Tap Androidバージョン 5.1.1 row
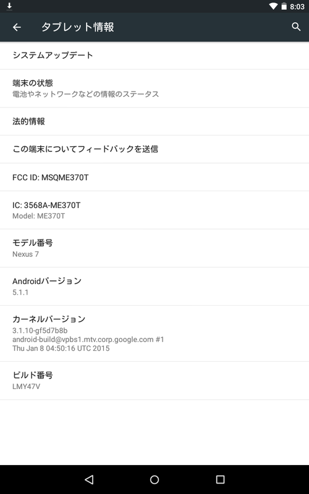The image size is (309, 494). tap(154, 287)
